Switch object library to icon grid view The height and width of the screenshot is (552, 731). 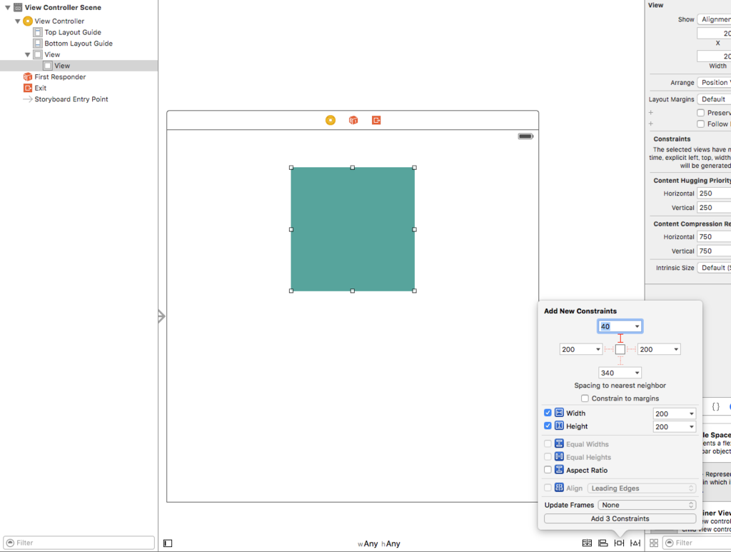[x=654, y=543]
